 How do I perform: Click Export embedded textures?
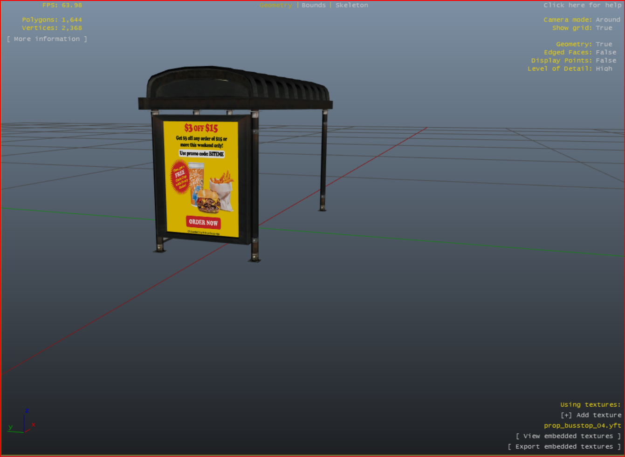click(564, 446)
